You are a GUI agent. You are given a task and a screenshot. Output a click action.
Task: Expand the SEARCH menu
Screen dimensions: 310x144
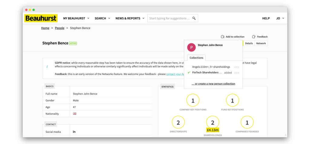point(102,18)
